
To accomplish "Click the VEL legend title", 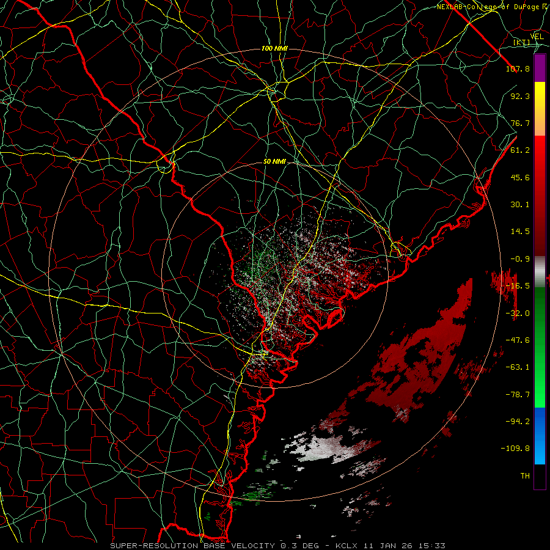I will tap(537, 37).
